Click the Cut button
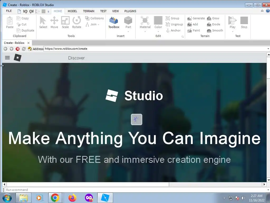270x203 pixels. pyautogui.click(x=22, y=24)
